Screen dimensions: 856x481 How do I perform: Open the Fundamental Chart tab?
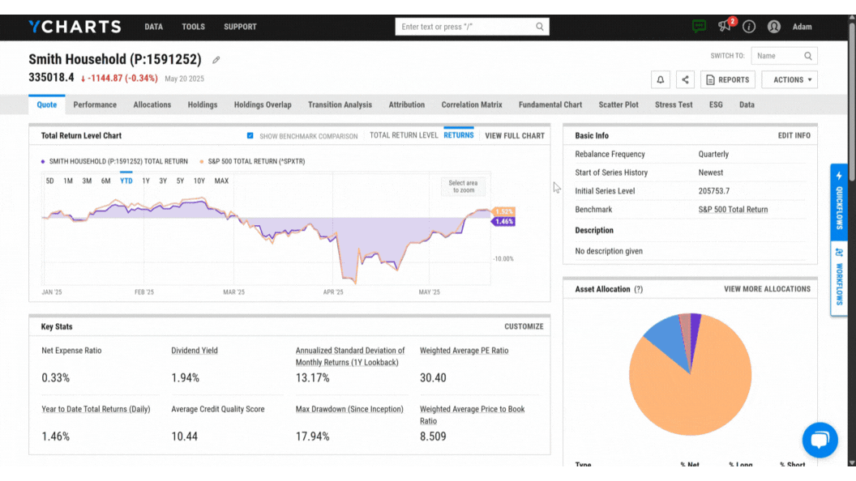pos(550,104)
